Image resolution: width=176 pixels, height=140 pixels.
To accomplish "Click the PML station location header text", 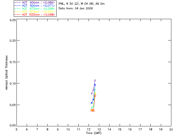I will 82,4.
